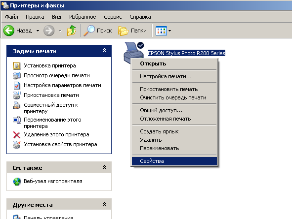Open the Вид menu
This screenshot has height=219, width=292.
click(57, 17)
